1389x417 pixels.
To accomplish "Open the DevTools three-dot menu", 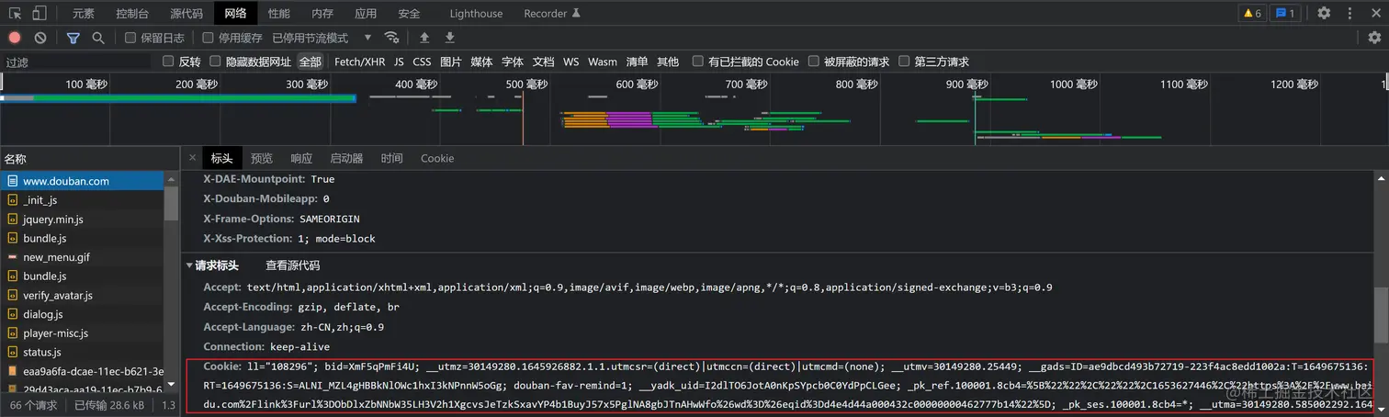I will pos(1349,14).
